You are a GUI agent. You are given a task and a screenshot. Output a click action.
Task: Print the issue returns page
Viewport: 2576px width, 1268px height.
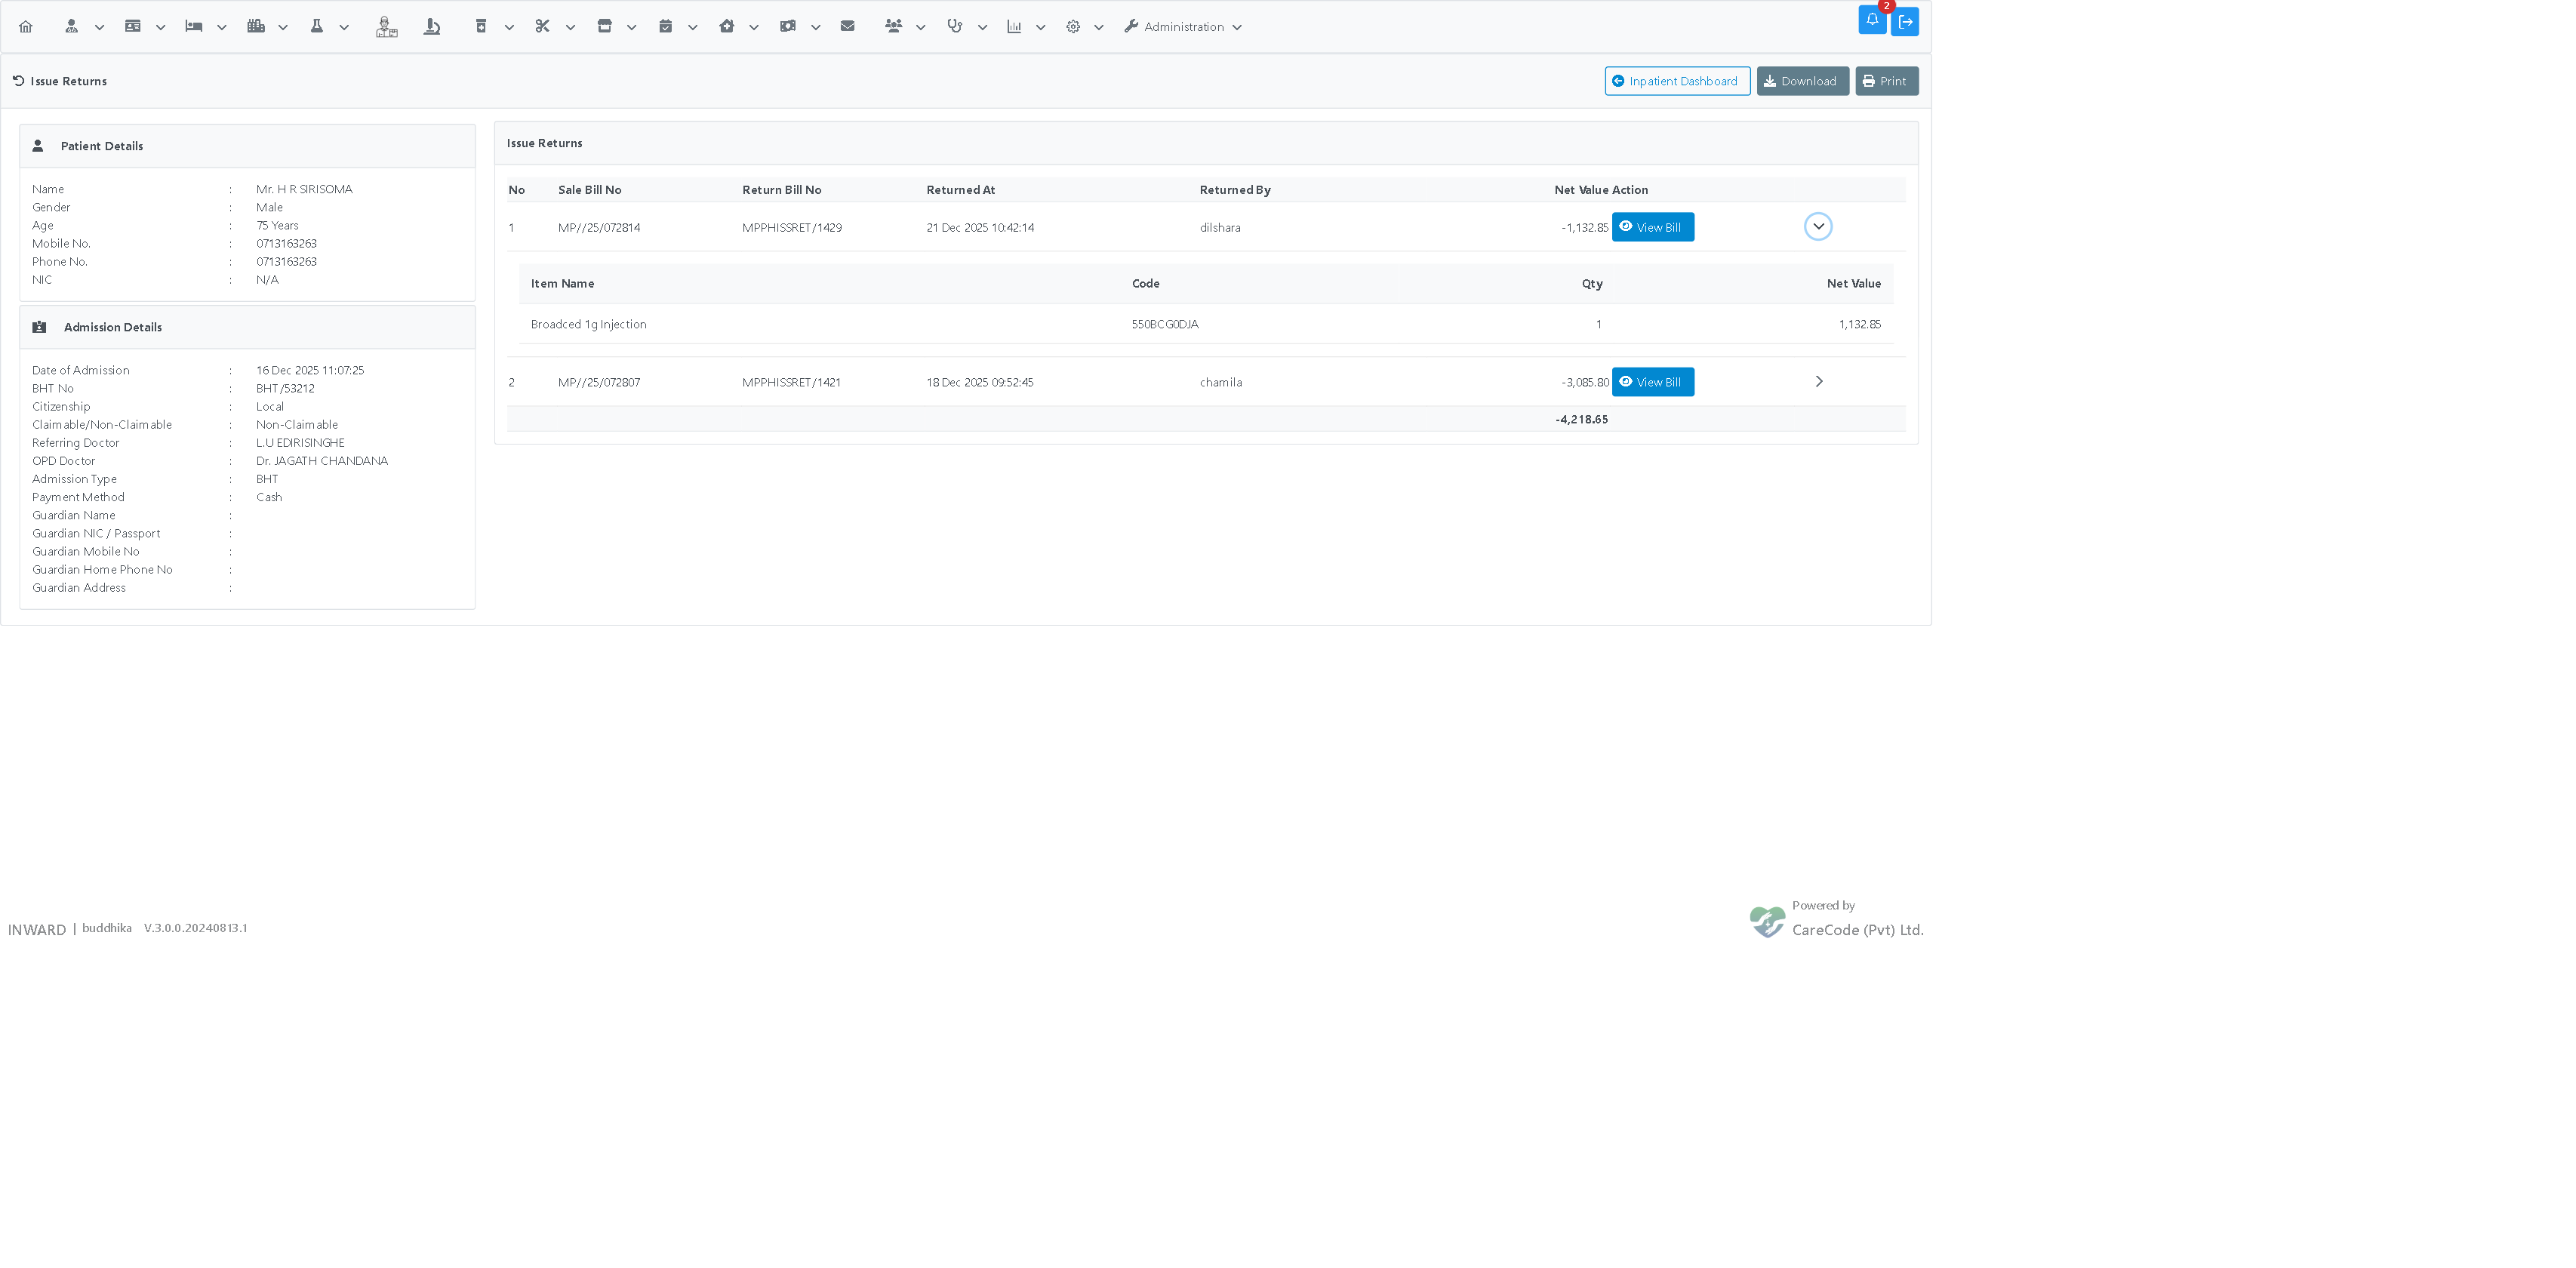(x=1886, y=81)
